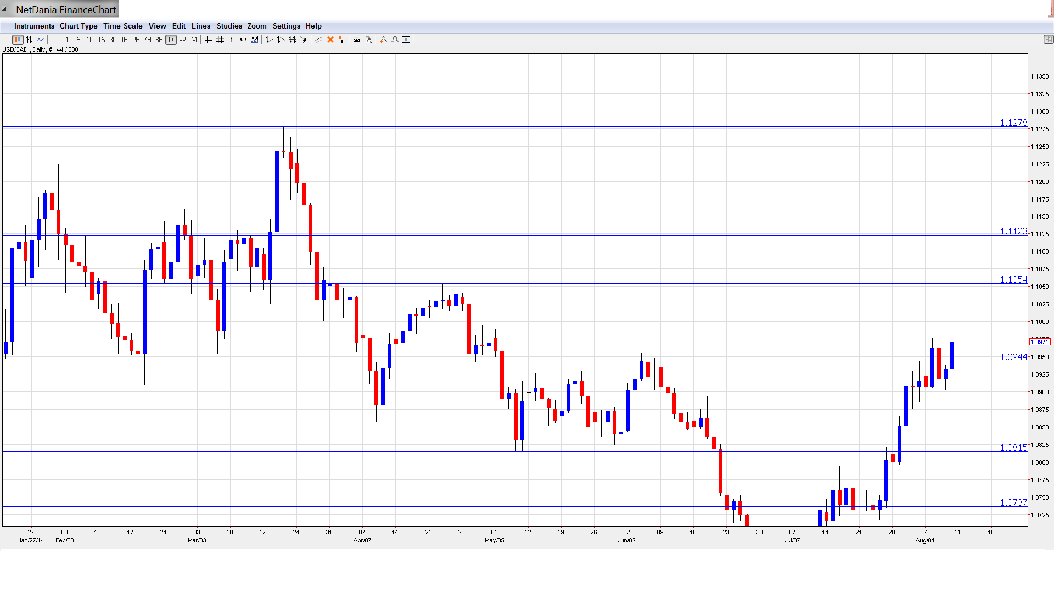Click the red X delete icon
The width and height of the screenshot is (1054, 593).
pos(330,40)
